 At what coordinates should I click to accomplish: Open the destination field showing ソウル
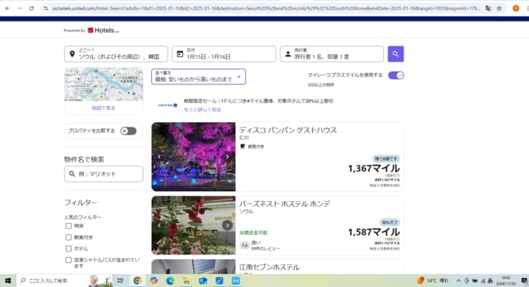point(116,53)
